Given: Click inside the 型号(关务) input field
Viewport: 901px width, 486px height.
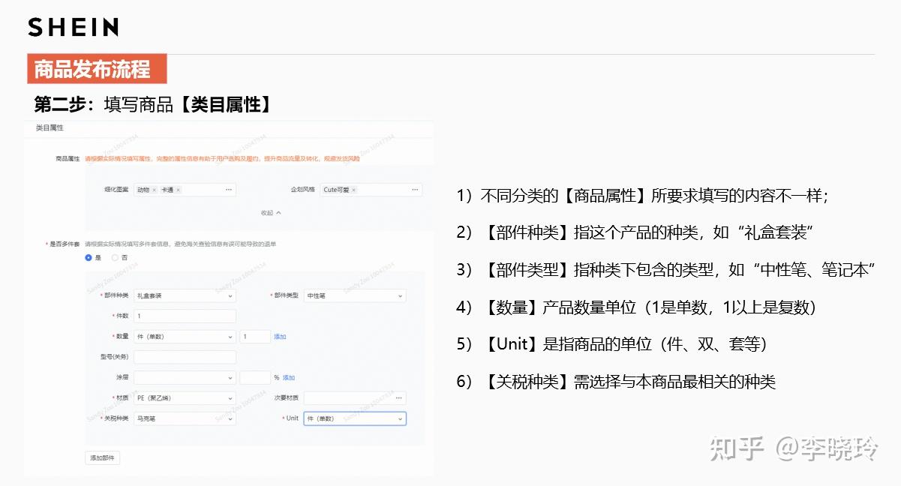Looking at the screenshot, I should [x=184, y=357].
